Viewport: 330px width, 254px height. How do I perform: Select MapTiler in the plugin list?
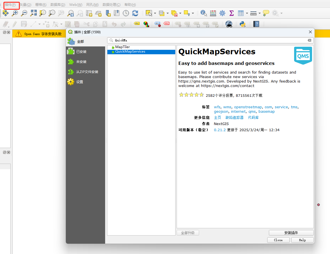click(x=123, y=47)
